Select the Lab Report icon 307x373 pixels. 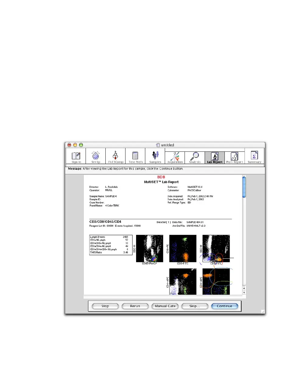[215, 158]
